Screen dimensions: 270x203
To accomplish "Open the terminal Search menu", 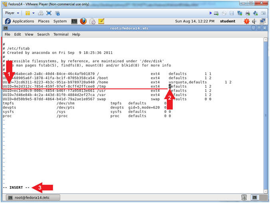I will click(43, 34).
